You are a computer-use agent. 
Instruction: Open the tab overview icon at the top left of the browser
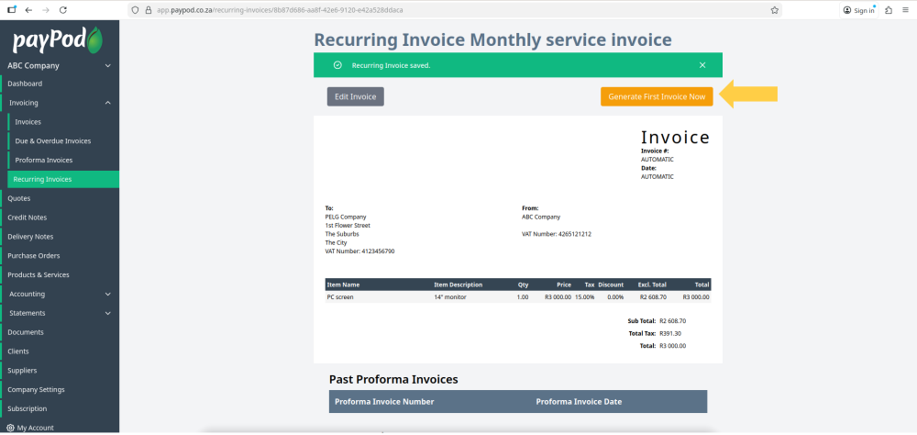pos(12,10)
